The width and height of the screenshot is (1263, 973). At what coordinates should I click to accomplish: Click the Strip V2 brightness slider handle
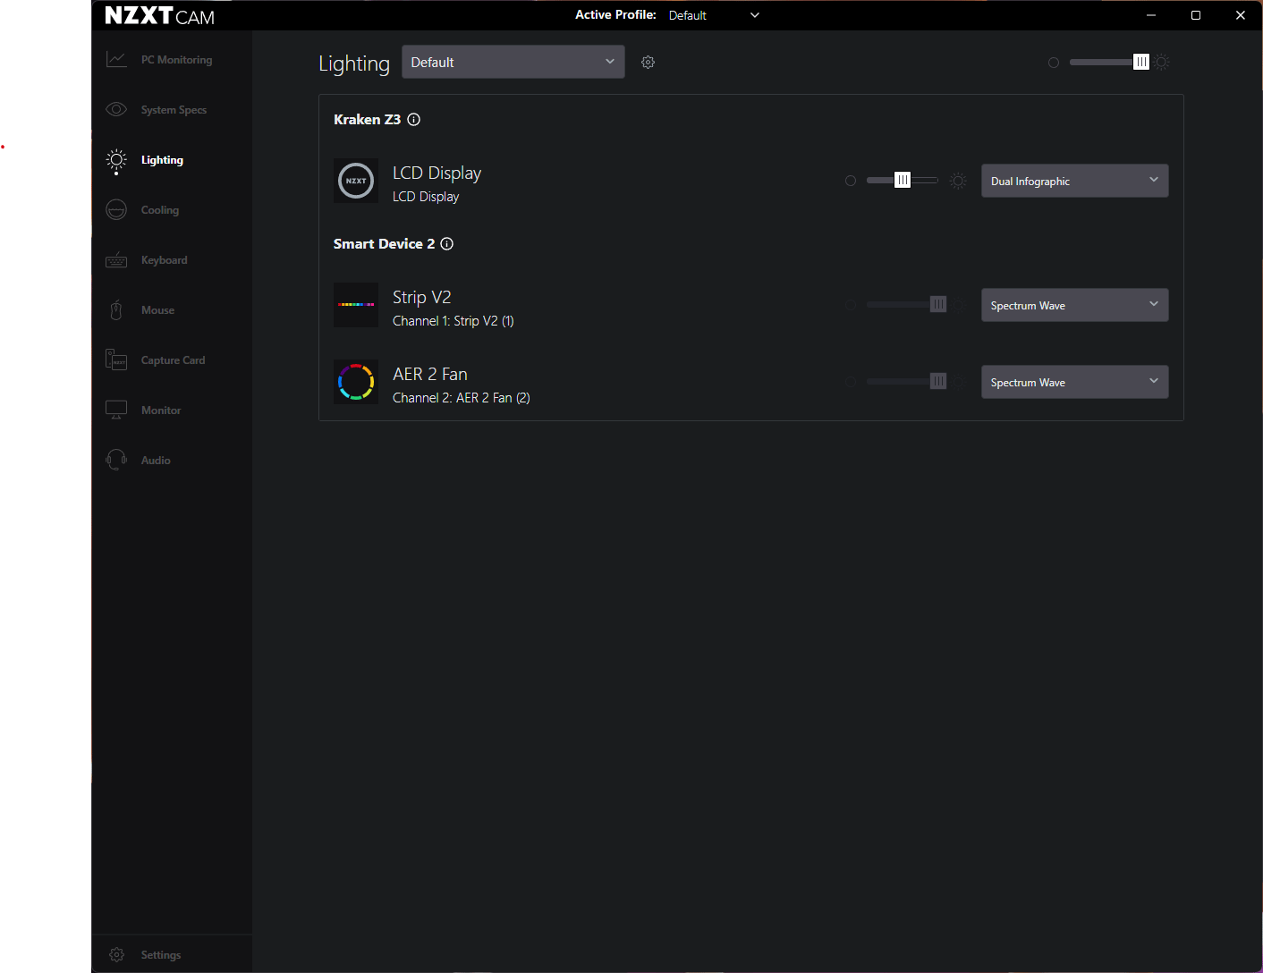point(938,304)
